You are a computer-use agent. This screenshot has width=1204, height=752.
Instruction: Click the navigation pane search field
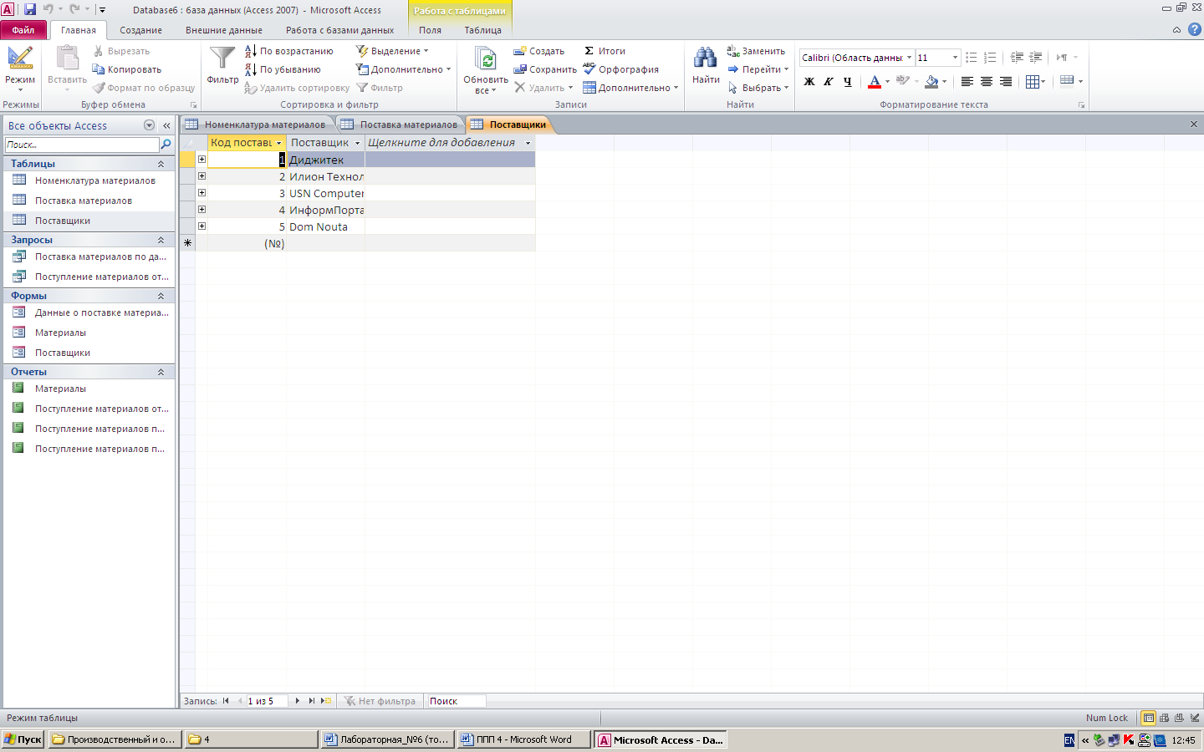[81, 145]
